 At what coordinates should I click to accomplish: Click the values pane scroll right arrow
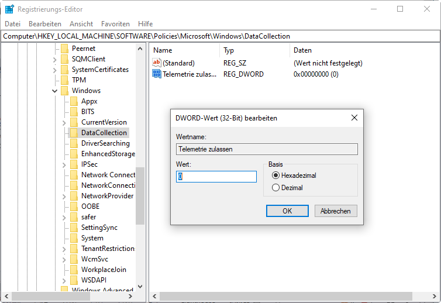coord(435,296)
